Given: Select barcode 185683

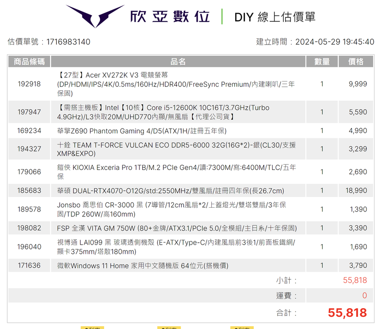Looking at the screenshot, I should (x=29, y=190).
